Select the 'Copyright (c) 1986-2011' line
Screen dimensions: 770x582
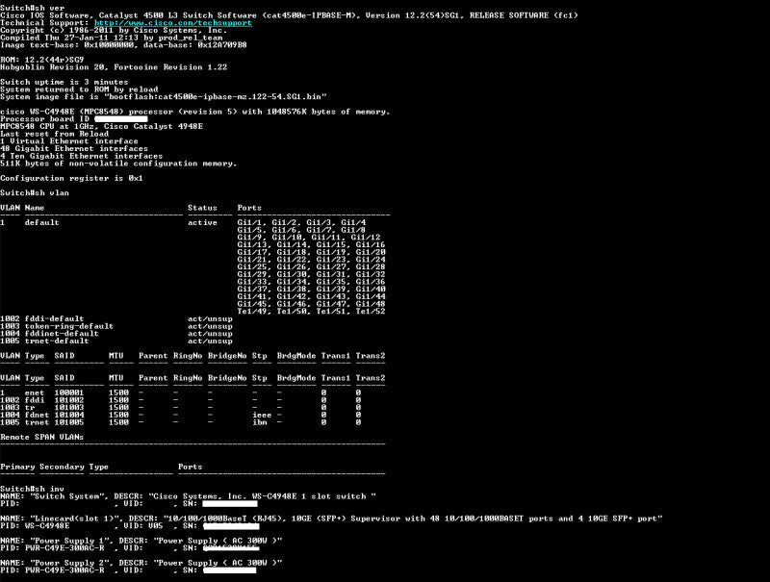114,30
